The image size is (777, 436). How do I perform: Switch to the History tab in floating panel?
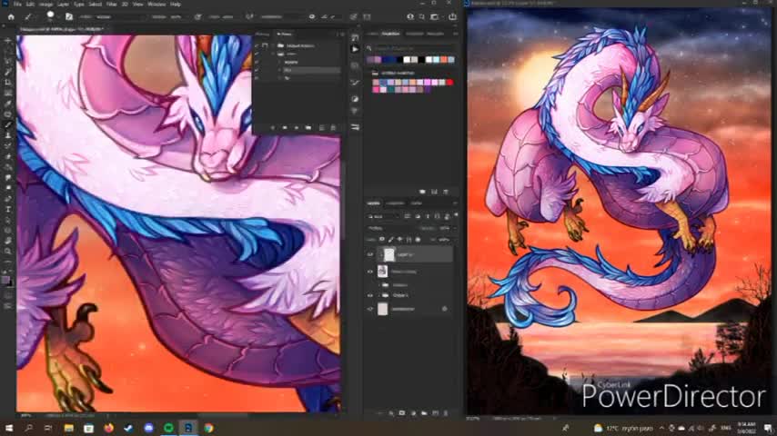pos(263,34)
